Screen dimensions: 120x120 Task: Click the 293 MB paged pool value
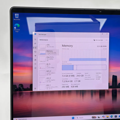pos(65,87)
